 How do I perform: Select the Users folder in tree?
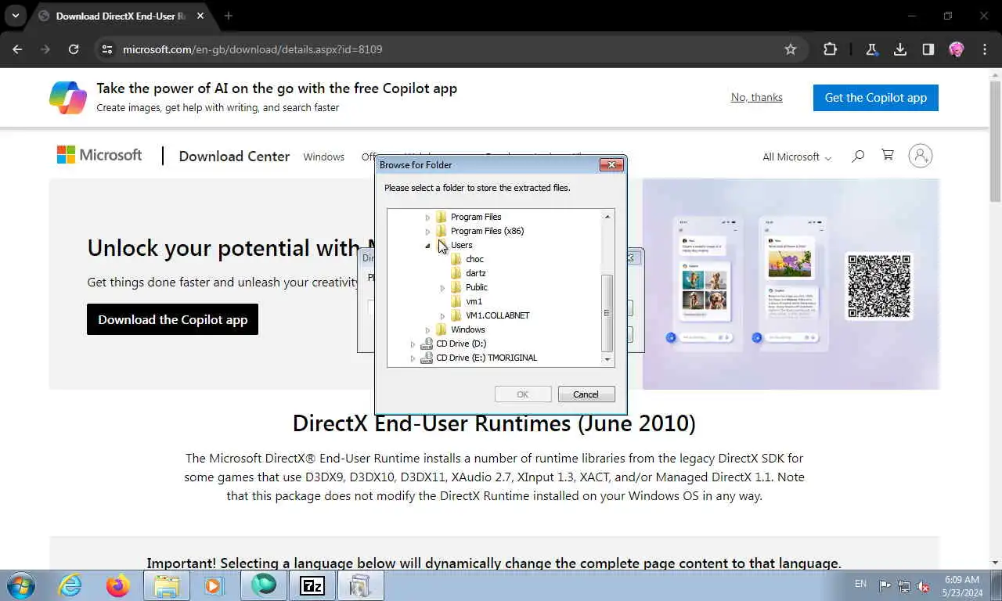[x=461, y=245]
